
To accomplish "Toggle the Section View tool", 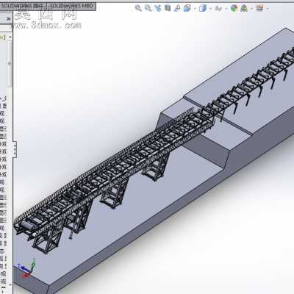I will pos(168,8).
